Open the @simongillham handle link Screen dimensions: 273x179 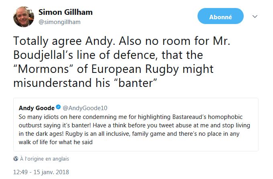[59, 22]
